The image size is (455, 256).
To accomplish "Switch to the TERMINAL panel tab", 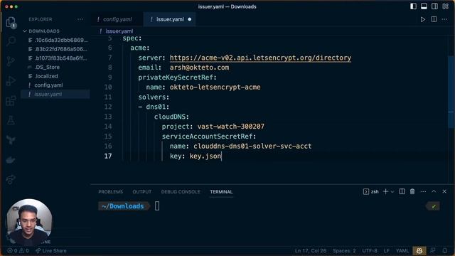I will coord(221,192).
